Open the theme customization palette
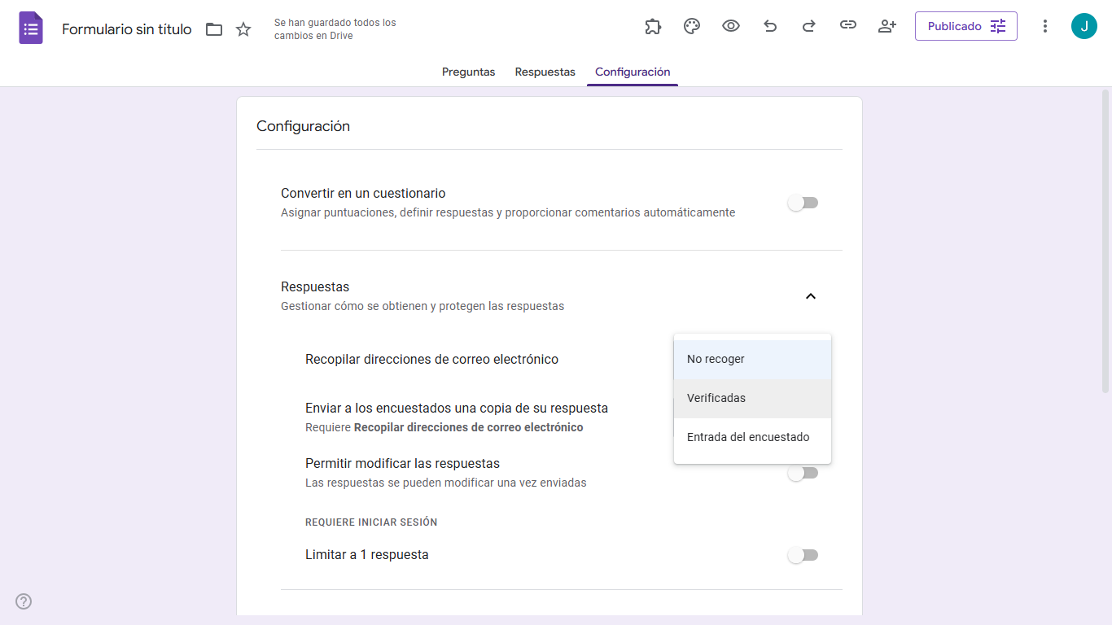 click(x=692, y=26)
